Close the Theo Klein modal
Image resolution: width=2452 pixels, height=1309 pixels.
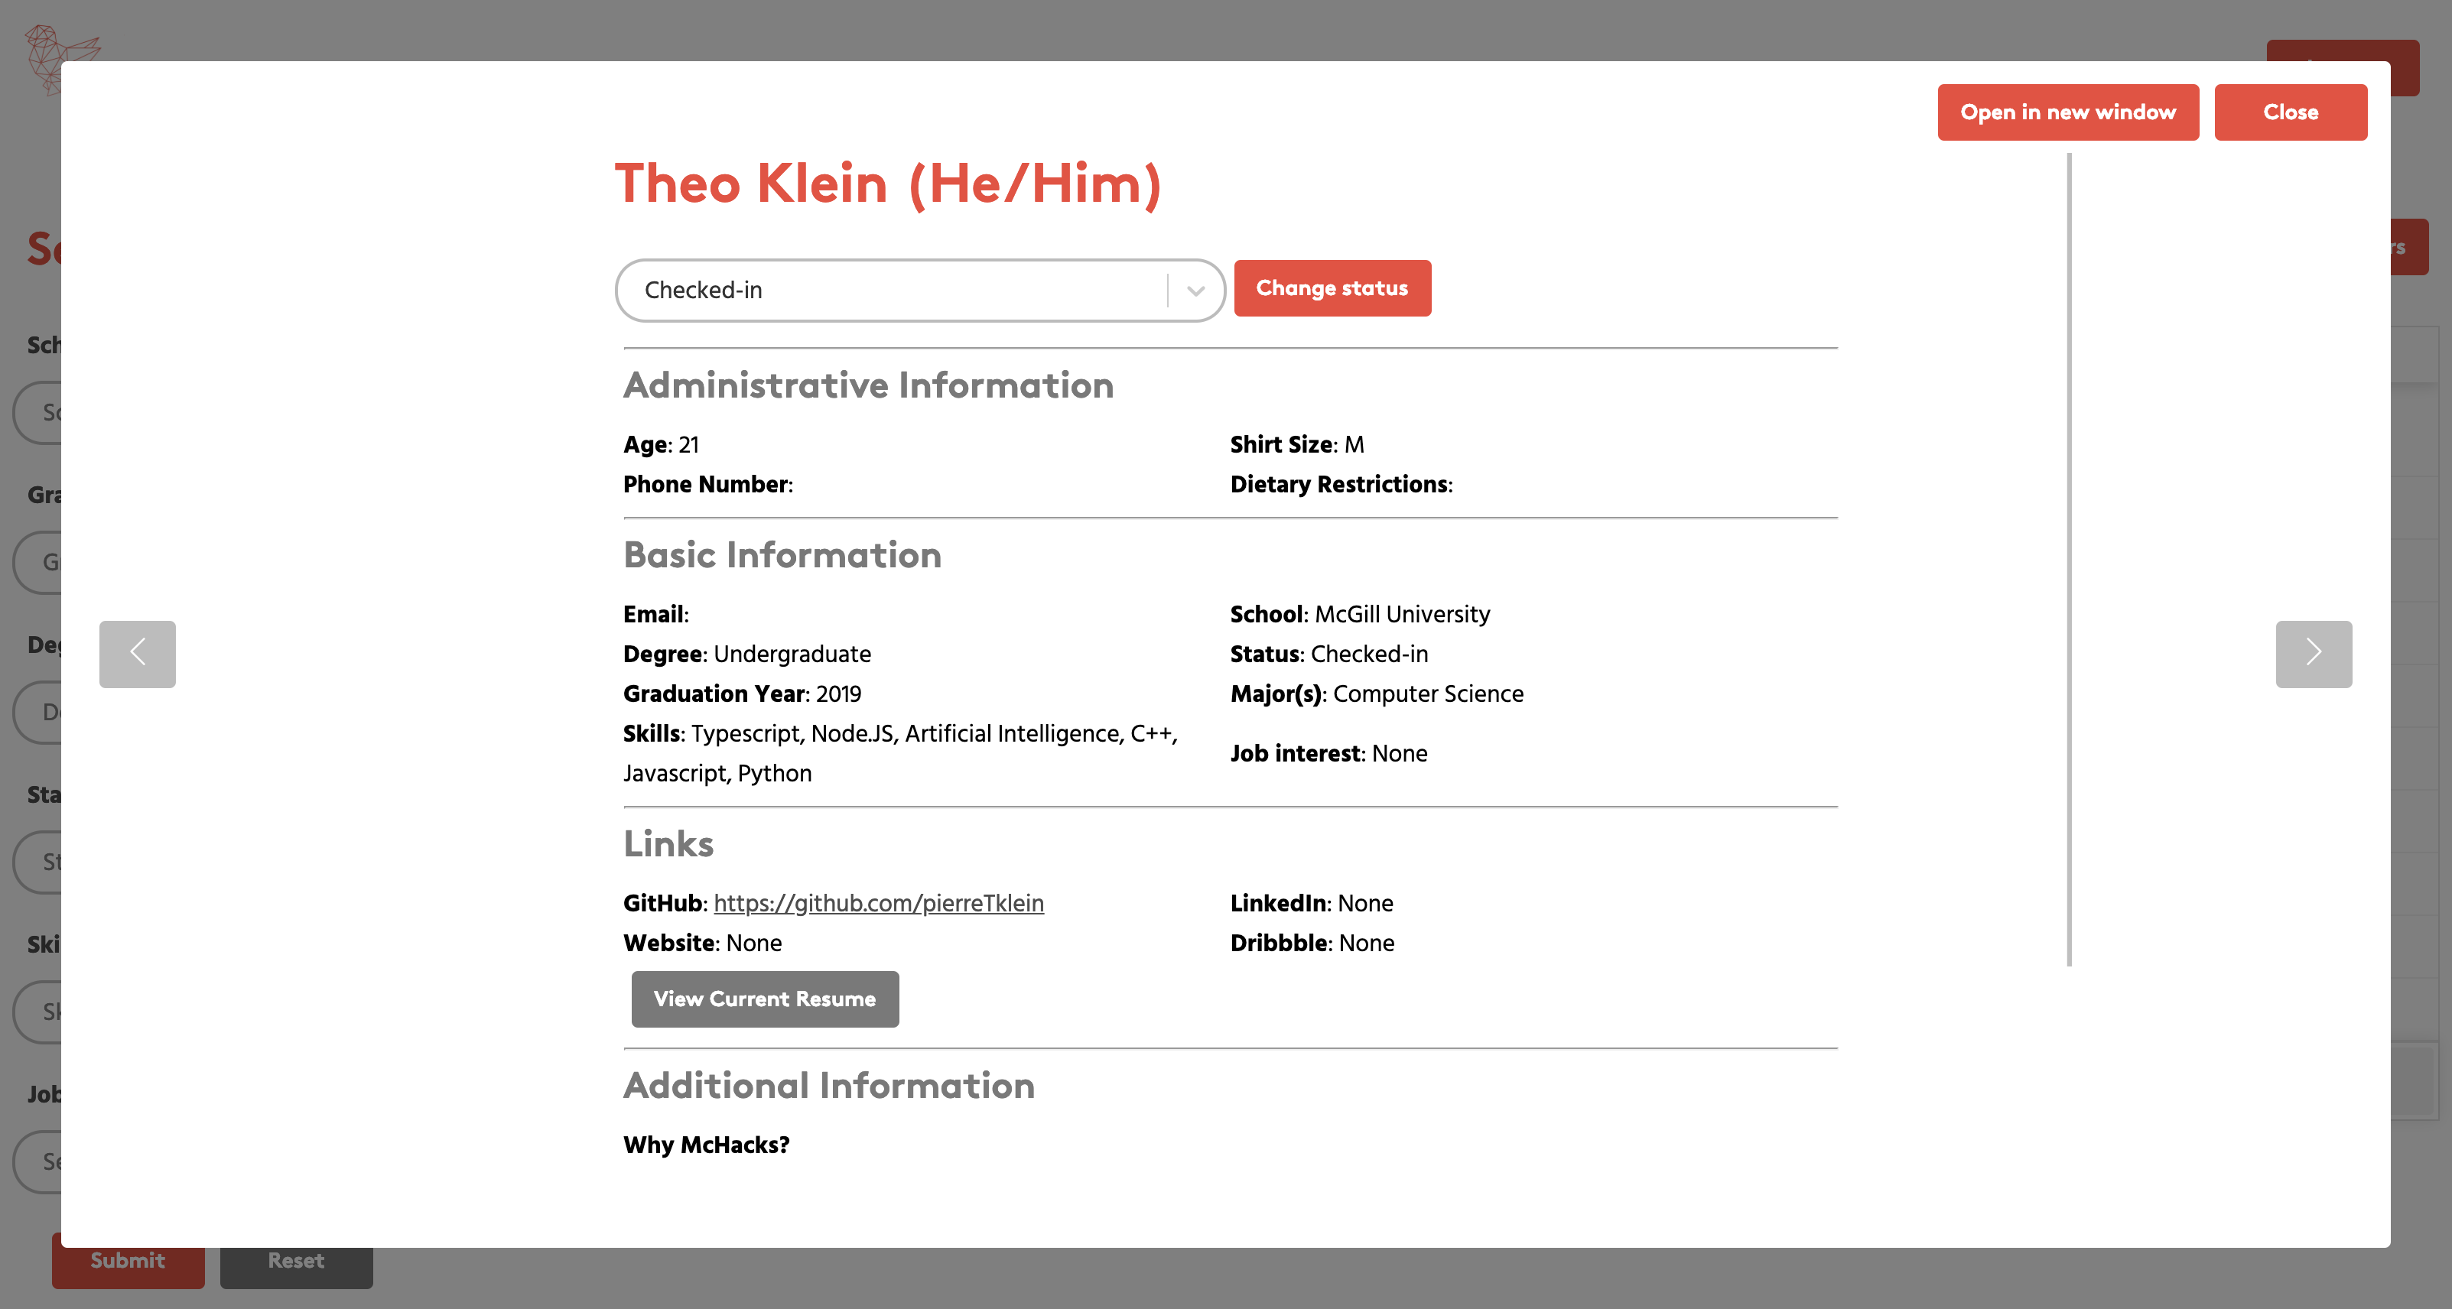point(2290,112)
